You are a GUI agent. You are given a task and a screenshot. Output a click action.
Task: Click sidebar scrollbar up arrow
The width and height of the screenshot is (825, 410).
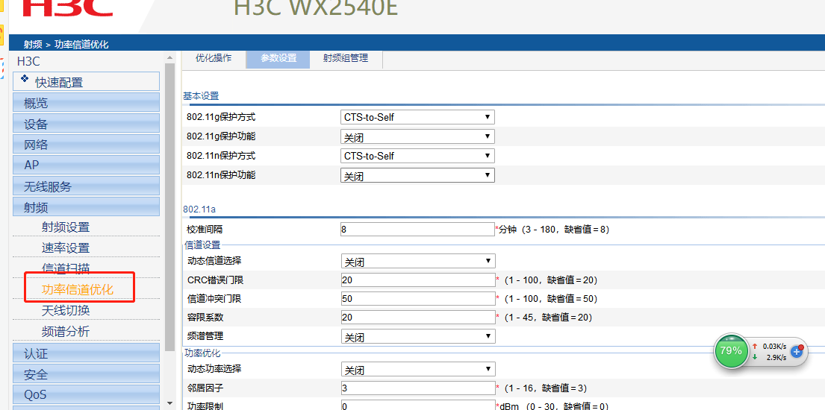169,57
